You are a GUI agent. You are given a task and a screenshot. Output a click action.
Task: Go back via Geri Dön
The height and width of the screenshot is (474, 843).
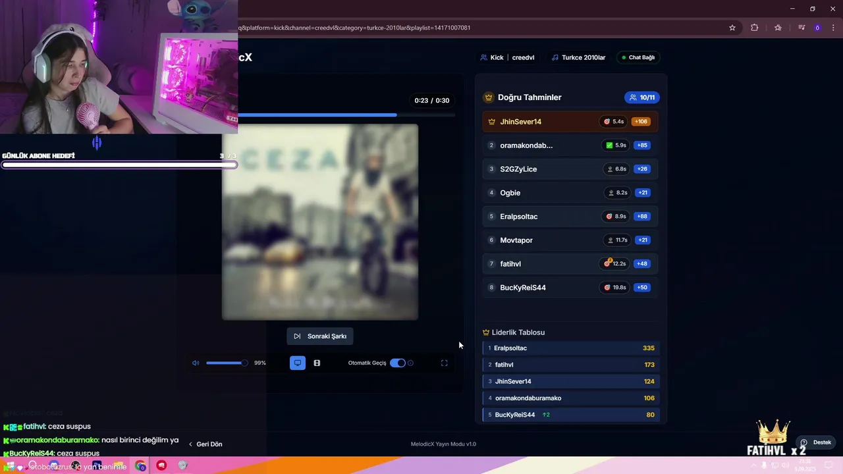(x=205, y=444)
